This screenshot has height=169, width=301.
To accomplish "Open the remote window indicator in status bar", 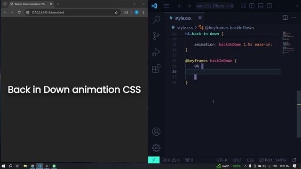I will coord(154,160).
